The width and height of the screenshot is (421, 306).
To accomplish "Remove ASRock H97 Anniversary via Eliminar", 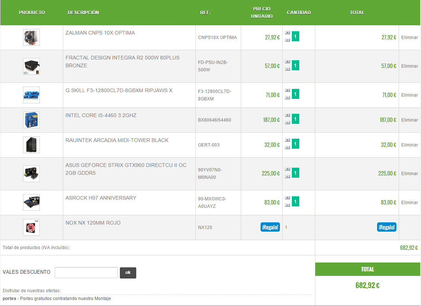I will tap(409, 203).
